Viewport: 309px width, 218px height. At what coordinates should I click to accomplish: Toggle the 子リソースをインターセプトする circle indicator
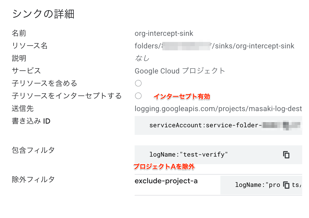click(138, 96)
